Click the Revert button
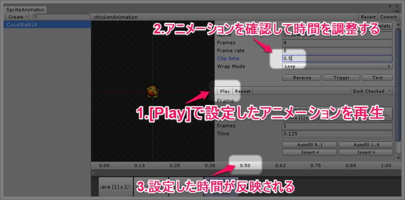Image resolution: width=405 pixels, height=200 pixels. coord(368,17)
